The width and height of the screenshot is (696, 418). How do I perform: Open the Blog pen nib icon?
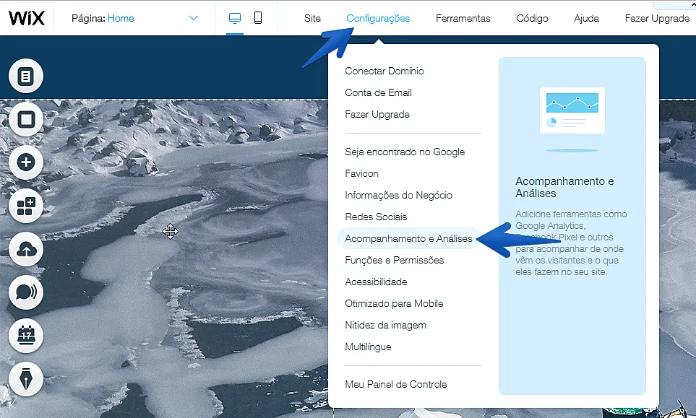tap(26, 378)
